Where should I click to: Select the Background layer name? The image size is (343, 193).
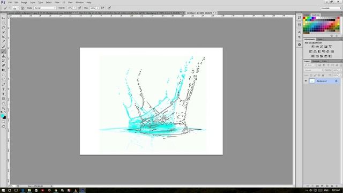click(x=322, y=81)
